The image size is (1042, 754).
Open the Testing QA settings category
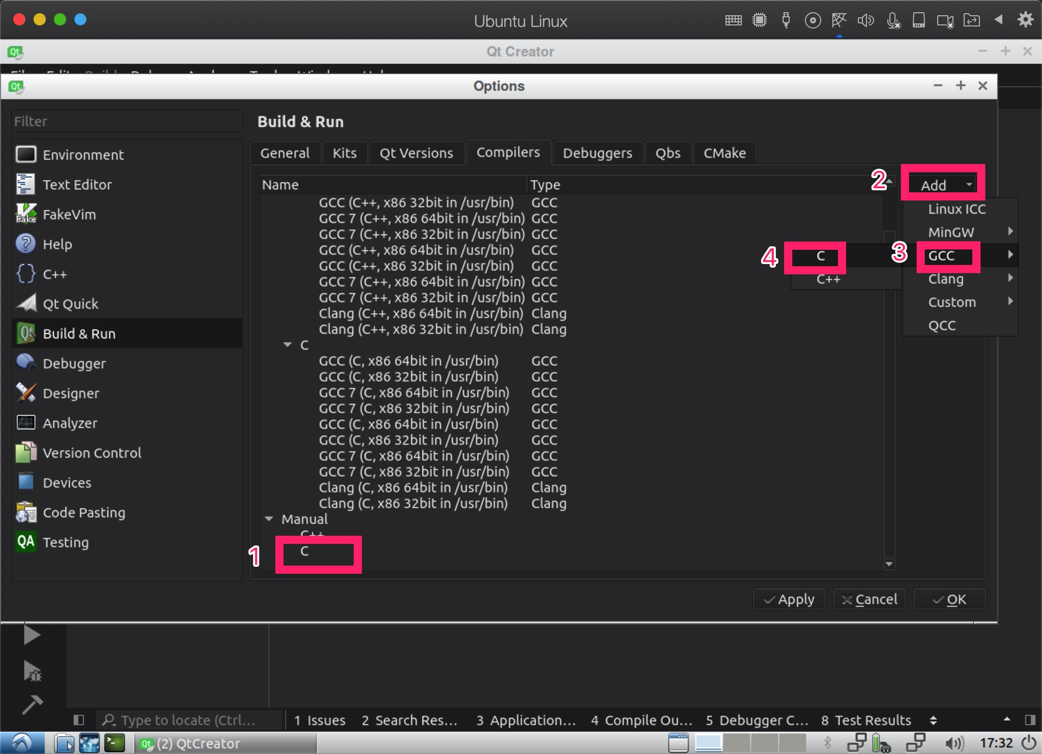tap(127, 542)
